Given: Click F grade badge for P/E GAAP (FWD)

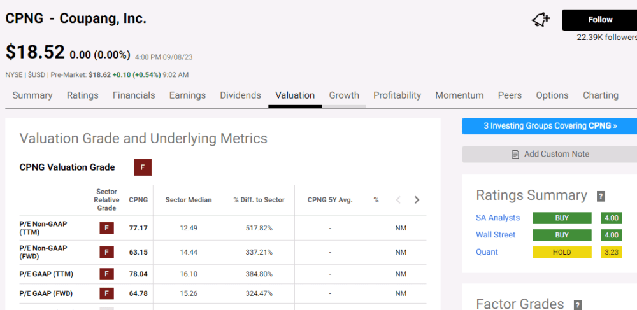Looking at the screenshot, I should (106, 293).
